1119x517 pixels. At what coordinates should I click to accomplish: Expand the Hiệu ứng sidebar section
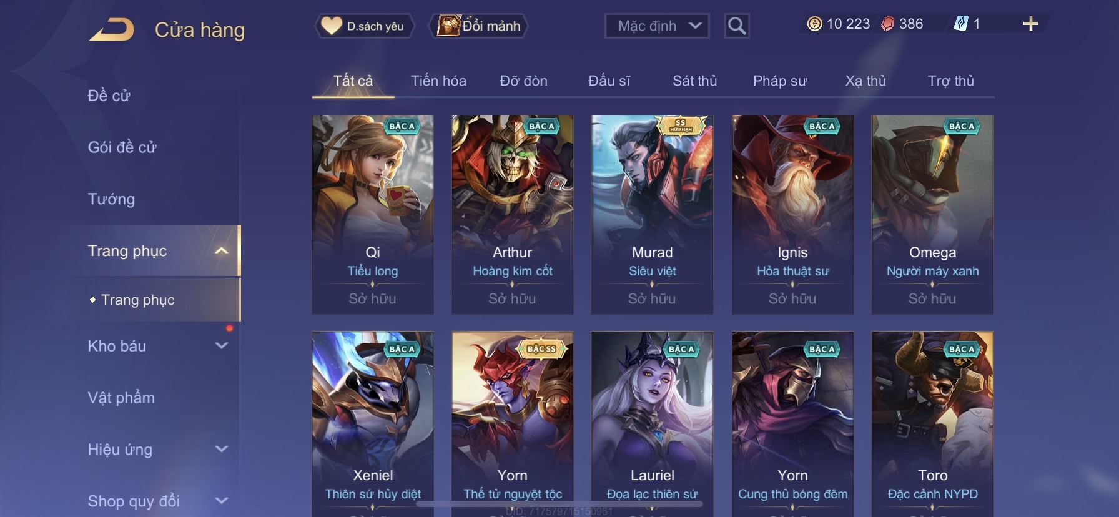[x=221, y=449]
